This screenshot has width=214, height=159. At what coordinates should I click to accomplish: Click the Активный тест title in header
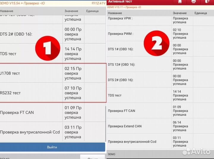click(x=120, y=2)
